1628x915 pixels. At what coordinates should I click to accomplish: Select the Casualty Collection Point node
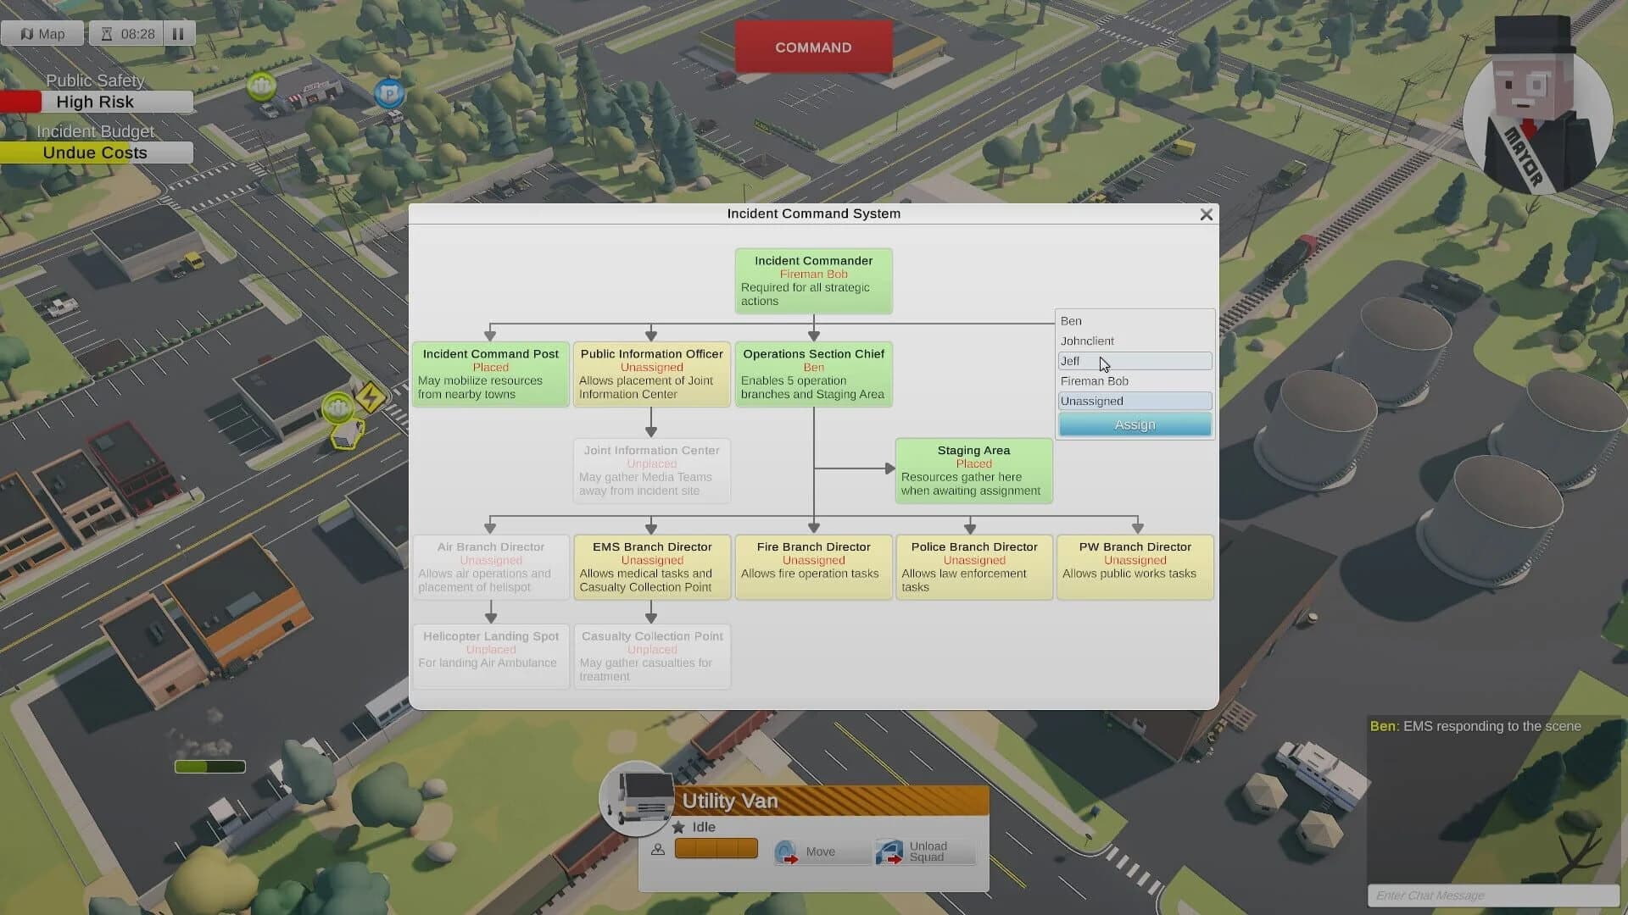click(651, 657)
